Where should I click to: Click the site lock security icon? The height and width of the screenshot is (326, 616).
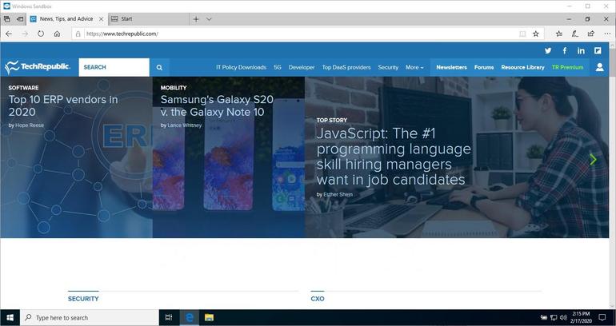pos(78,34)
